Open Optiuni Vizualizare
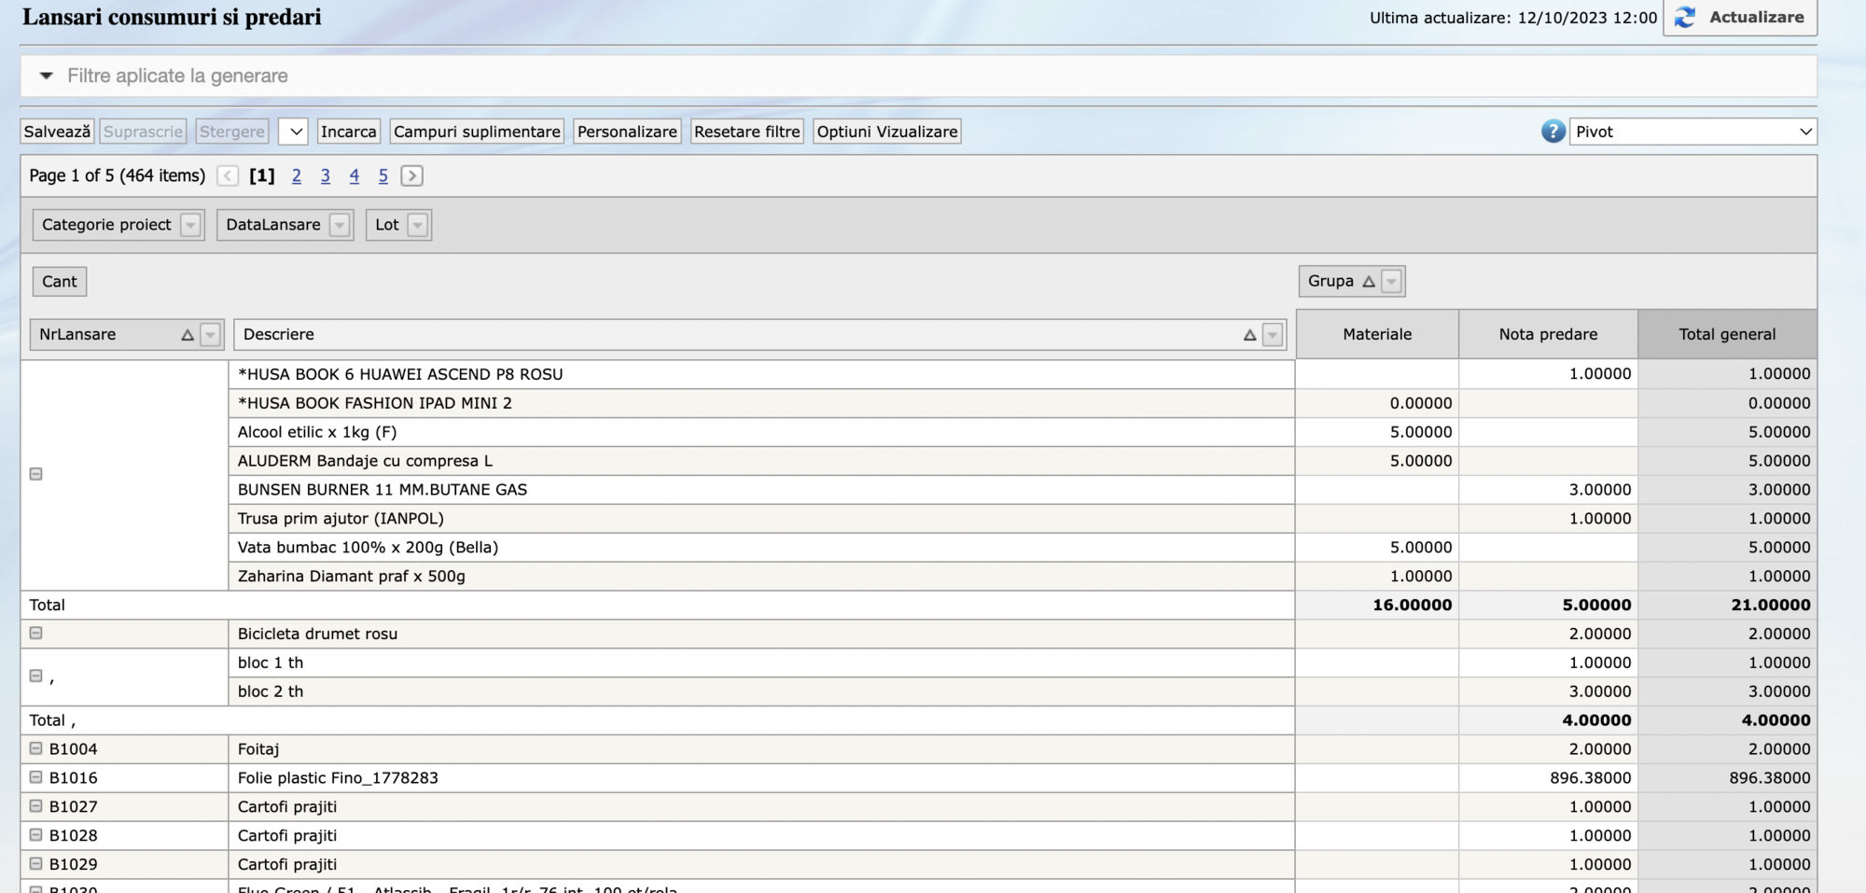Viewport: 1866px width, 893px height. coord(886,132)
